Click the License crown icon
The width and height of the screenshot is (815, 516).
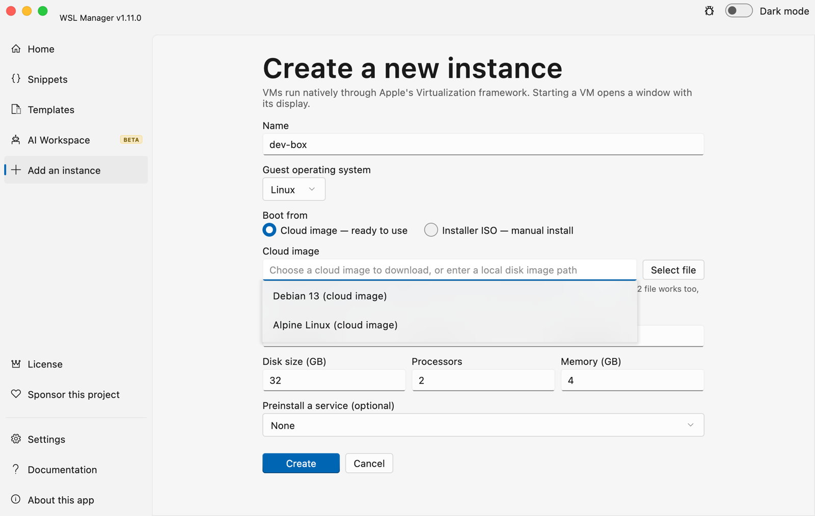point(16,364)
